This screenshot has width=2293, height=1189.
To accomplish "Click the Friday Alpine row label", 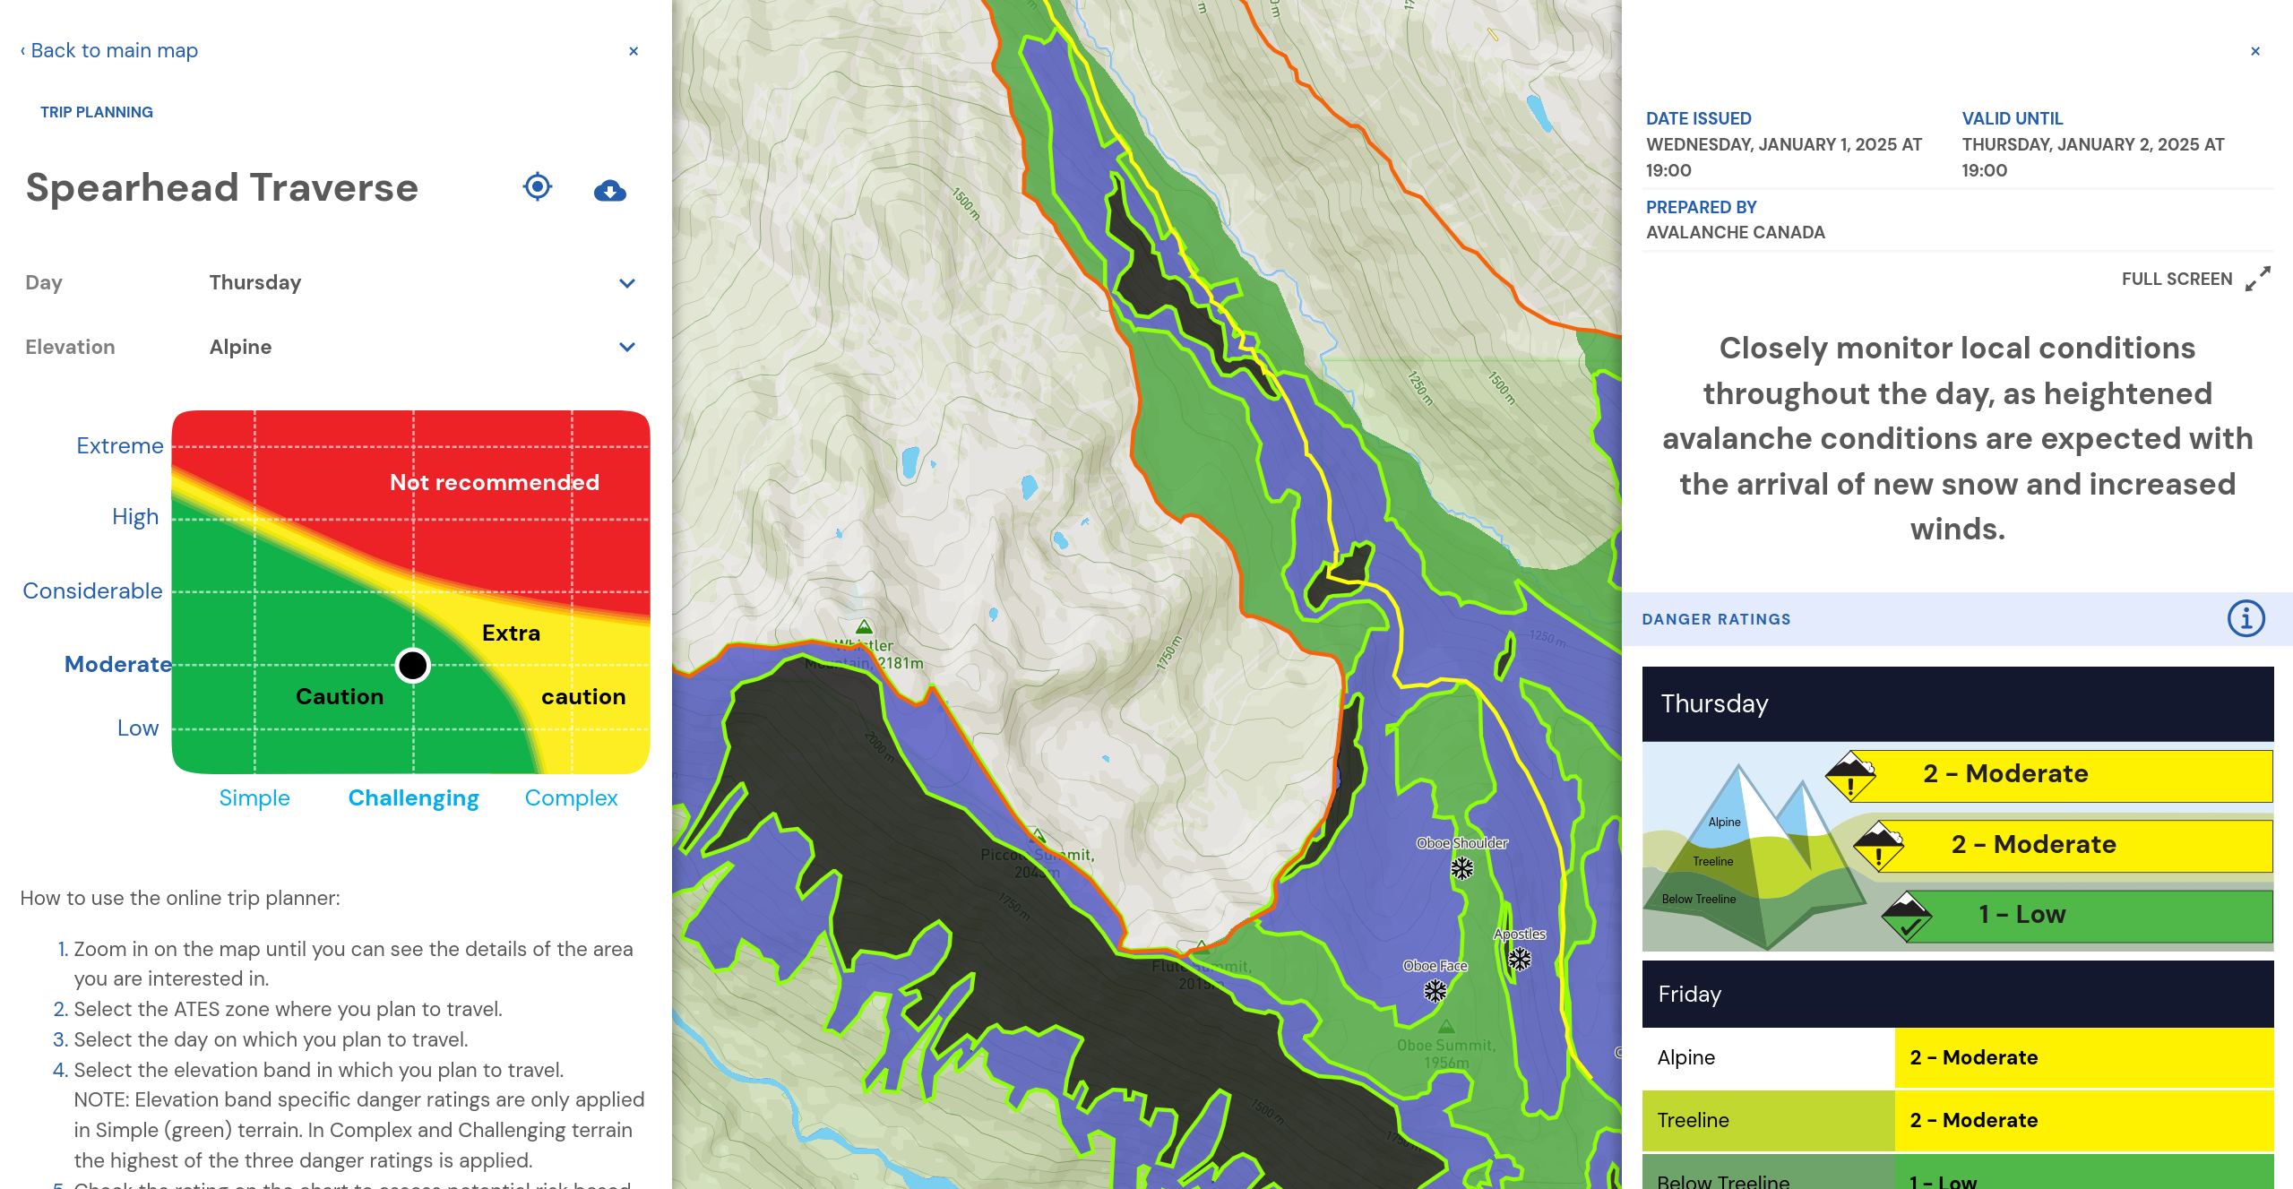I will [1768, 1058].
